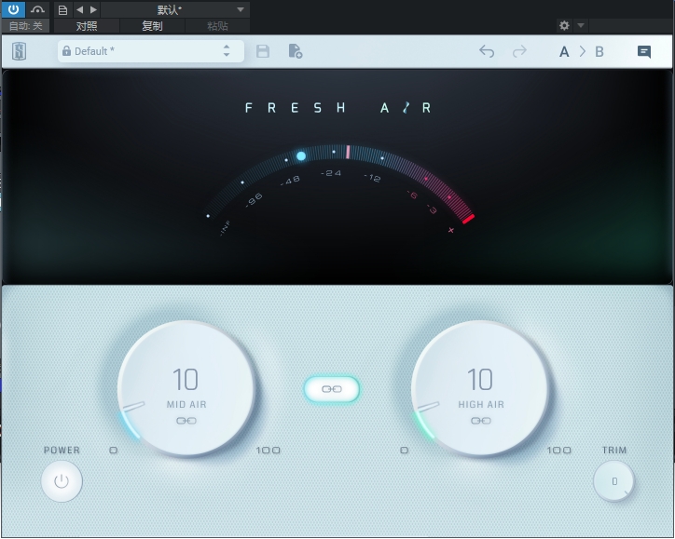
Task: Click the host settings gear icon
Action: coord(564,25)
